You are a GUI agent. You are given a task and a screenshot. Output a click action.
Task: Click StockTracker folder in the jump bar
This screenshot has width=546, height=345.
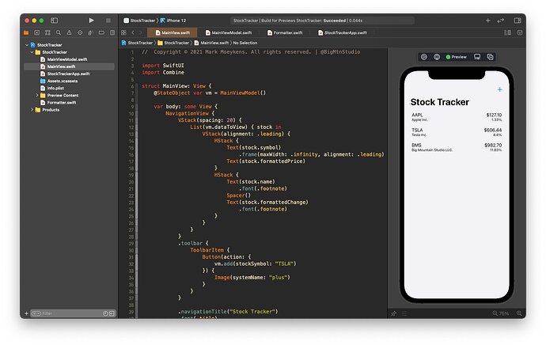[173, 43]
